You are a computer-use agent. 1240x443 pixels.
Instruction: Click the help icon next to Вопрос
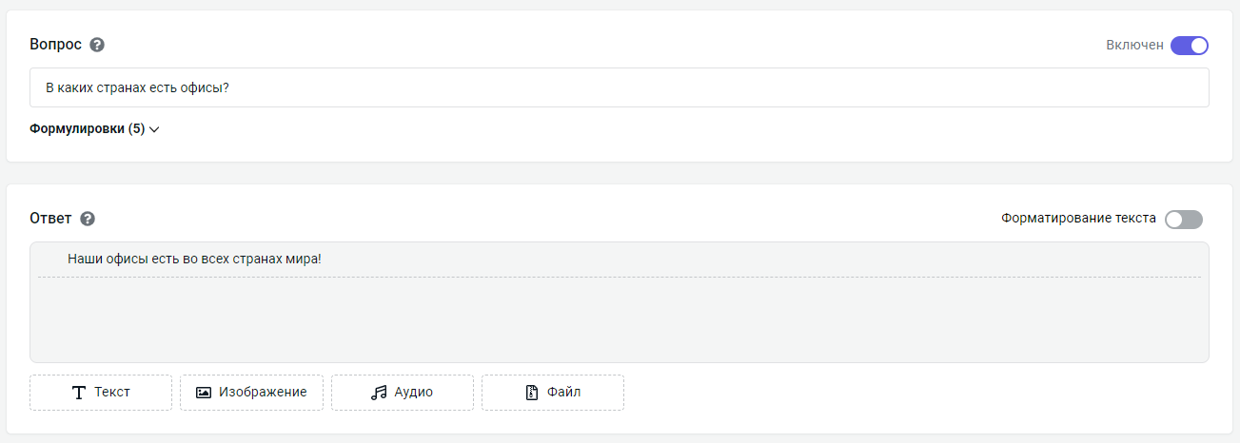[97, 45]
